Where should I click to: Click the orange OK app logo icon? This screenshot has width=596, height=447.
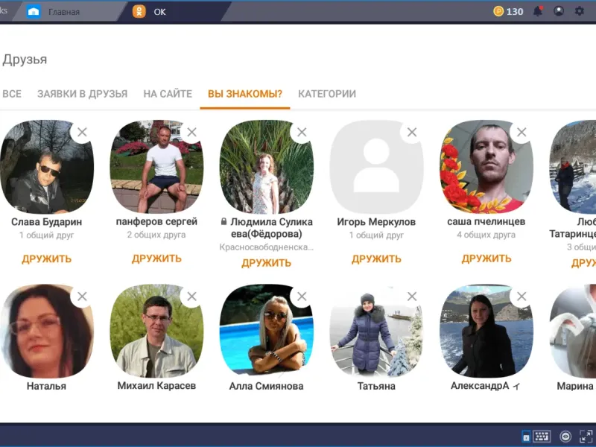pos(139,11)
